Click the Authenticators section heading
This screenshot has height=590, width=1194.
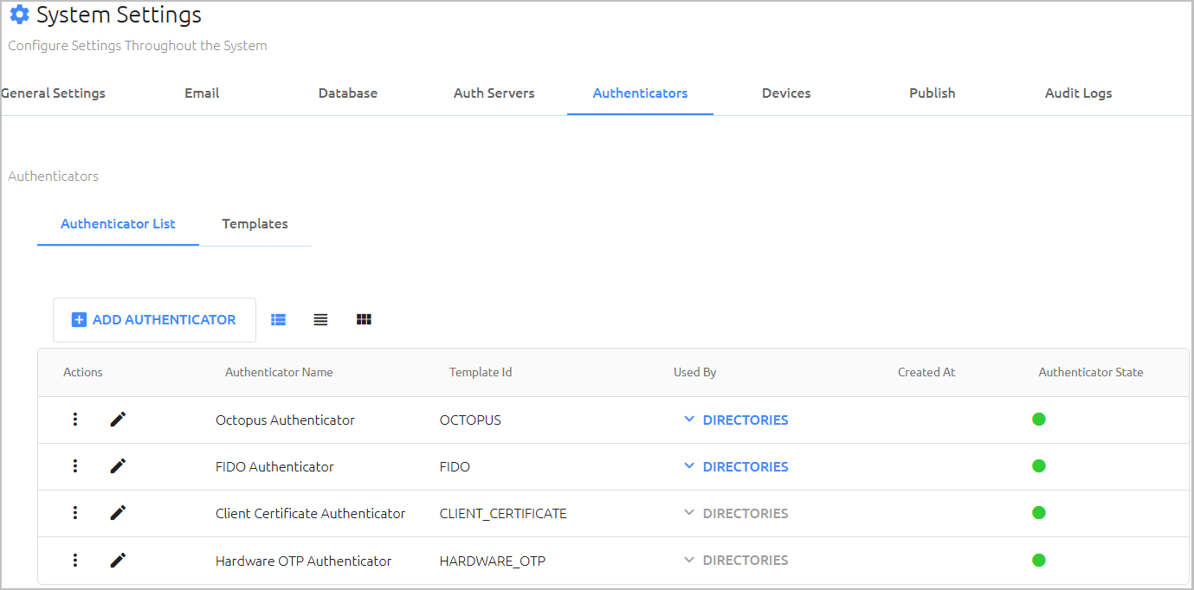click(x=53, y=176)
